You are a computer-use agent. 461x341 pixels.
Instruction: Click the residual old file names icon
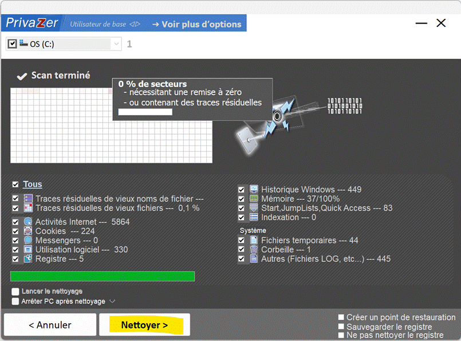pyautogui.click(x=28, y=199)
